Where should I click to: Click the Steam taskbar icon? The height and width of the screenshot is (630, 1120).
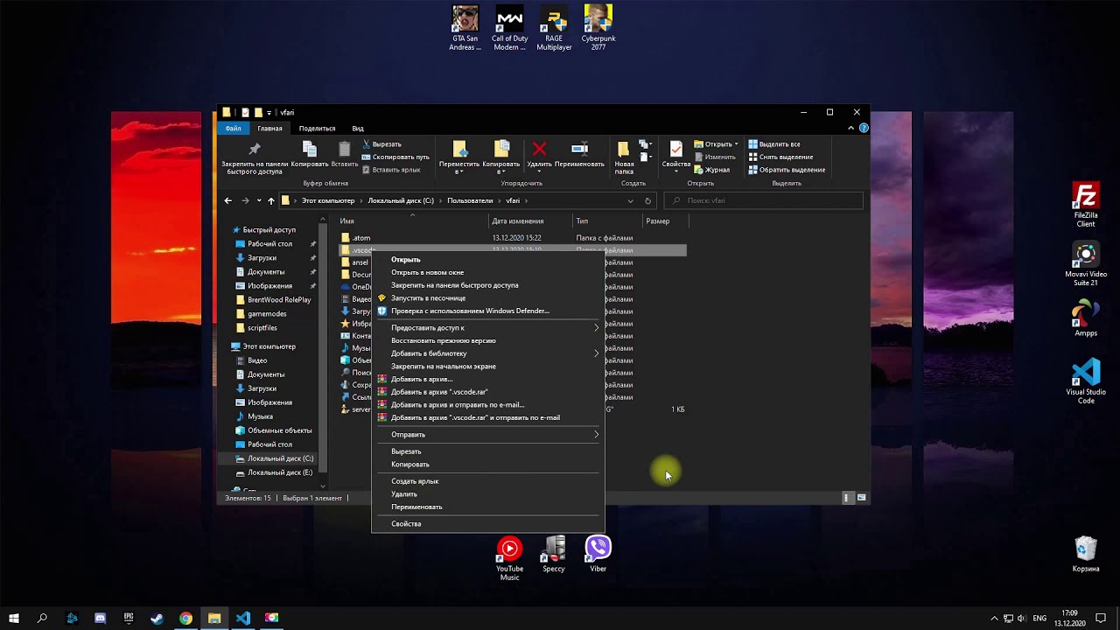pyautogui.click(x=157, y=618)
